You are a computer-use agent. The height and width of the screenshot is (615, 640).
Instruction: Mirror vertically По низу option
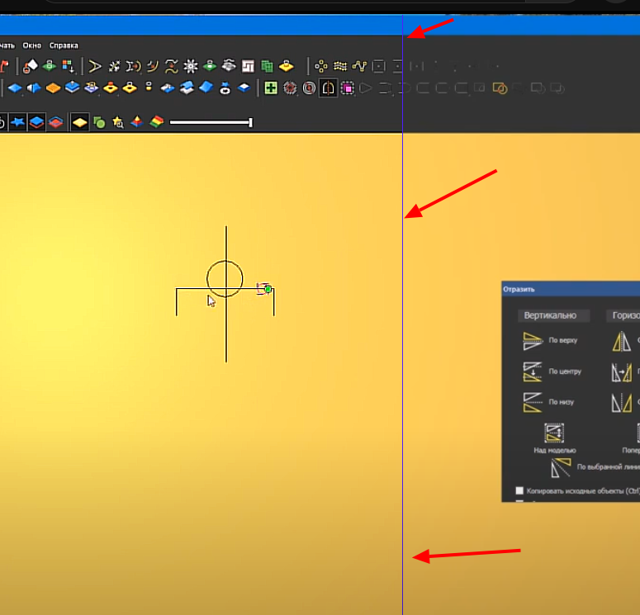pos(548,402)
